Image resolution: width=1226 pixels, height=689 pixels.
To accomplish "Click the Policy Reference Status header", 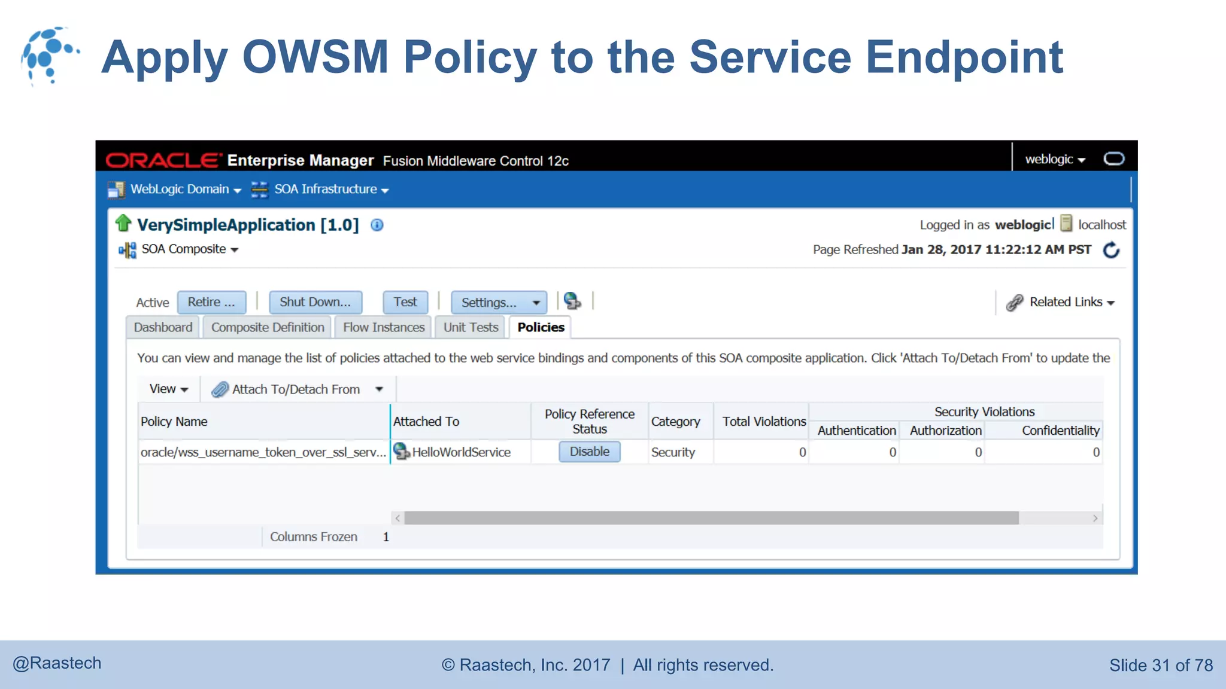I will click(590, 422).
